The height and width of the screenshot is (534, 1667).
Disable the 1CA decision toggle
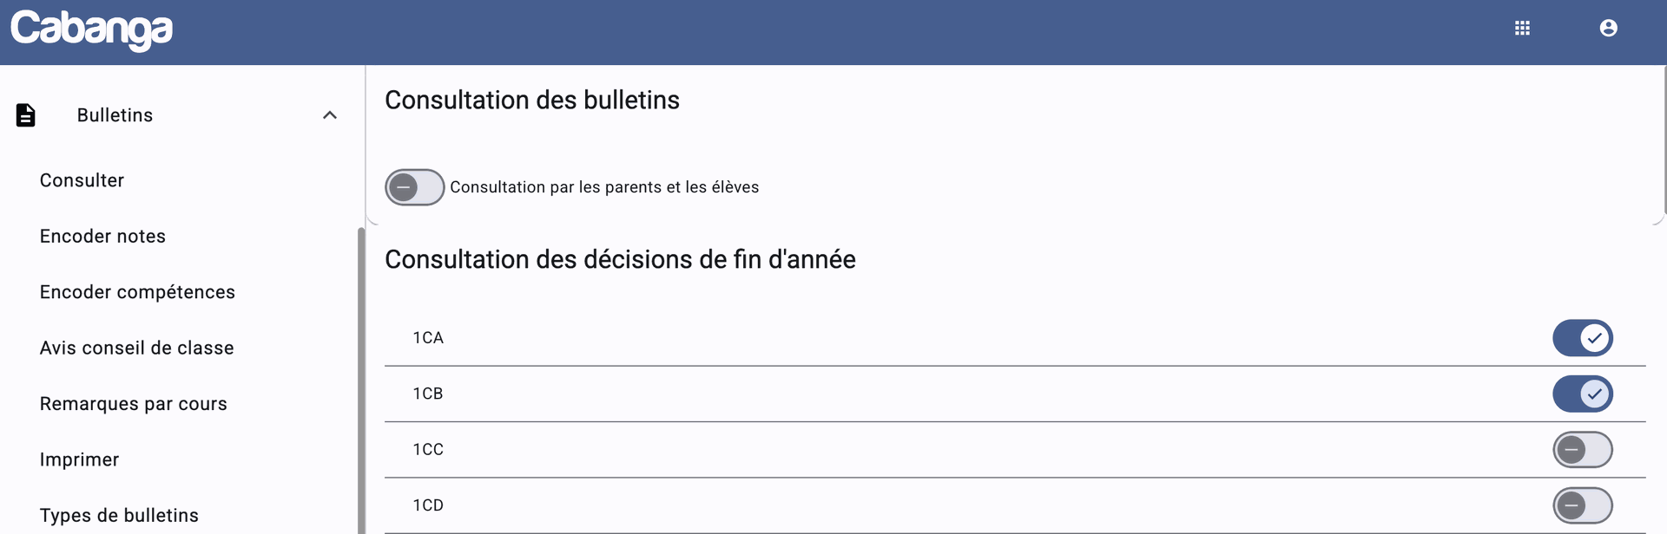(1582, 338)
